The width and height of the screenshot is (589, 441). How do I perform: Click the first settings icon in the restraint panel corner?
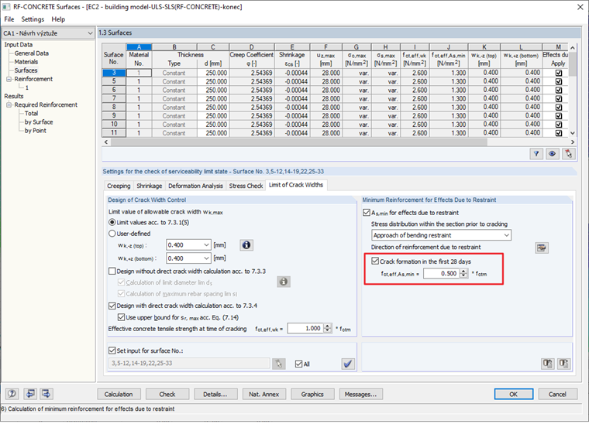tap(547, 363)
